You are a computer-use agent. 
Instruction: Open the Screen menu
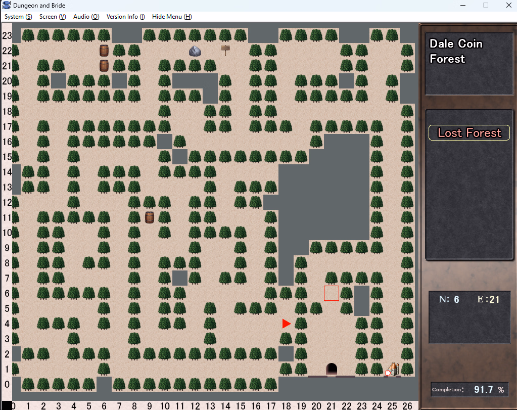coord(53,17)
